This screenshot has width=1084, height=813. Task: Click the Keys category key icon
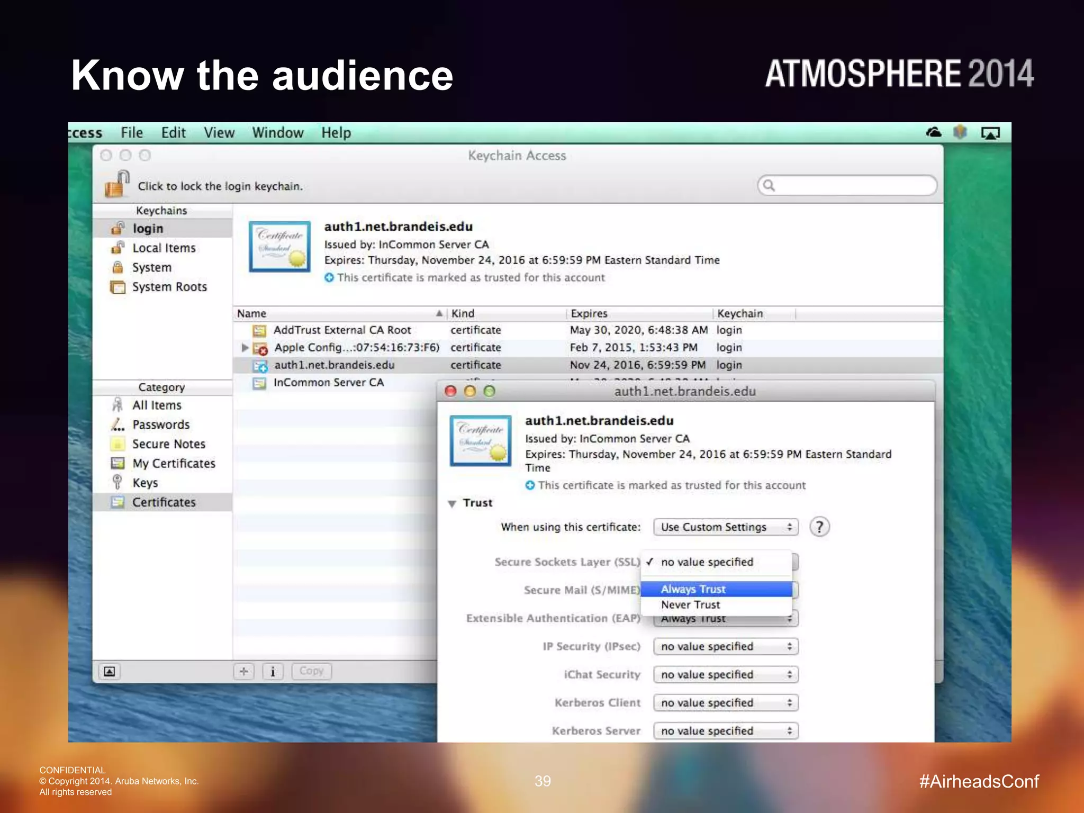[x=118, y=482]
